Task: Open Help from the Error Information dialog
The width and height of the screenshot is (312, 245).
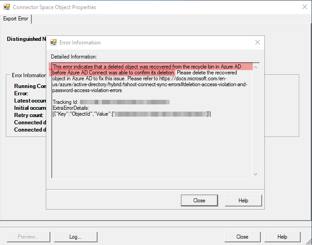Action: pyautogui.click(x=243, y=201)
